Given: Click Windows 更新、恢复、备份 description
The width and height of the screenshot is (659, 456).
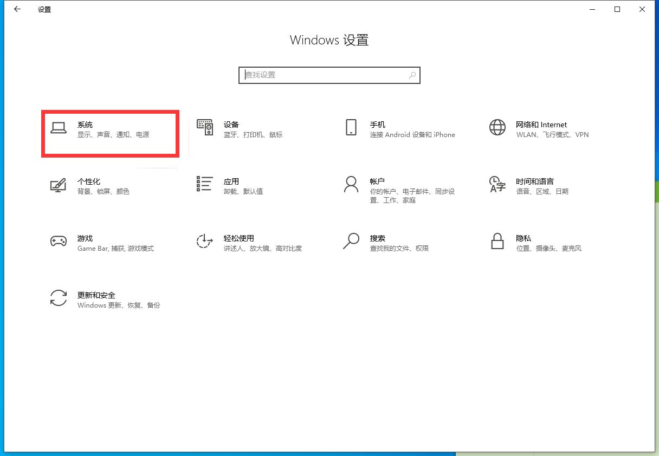Looking at the screenshot, I should [x=119, y=305].
